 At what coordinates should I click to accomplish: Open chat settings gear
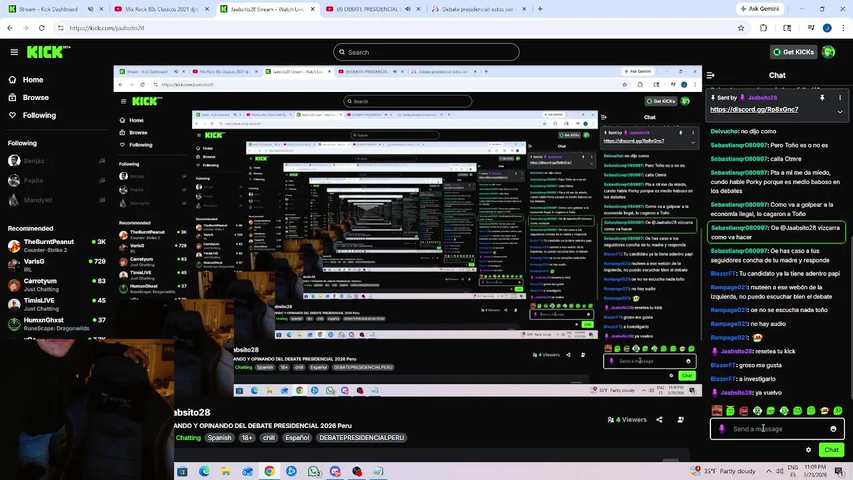click(808, 450)
